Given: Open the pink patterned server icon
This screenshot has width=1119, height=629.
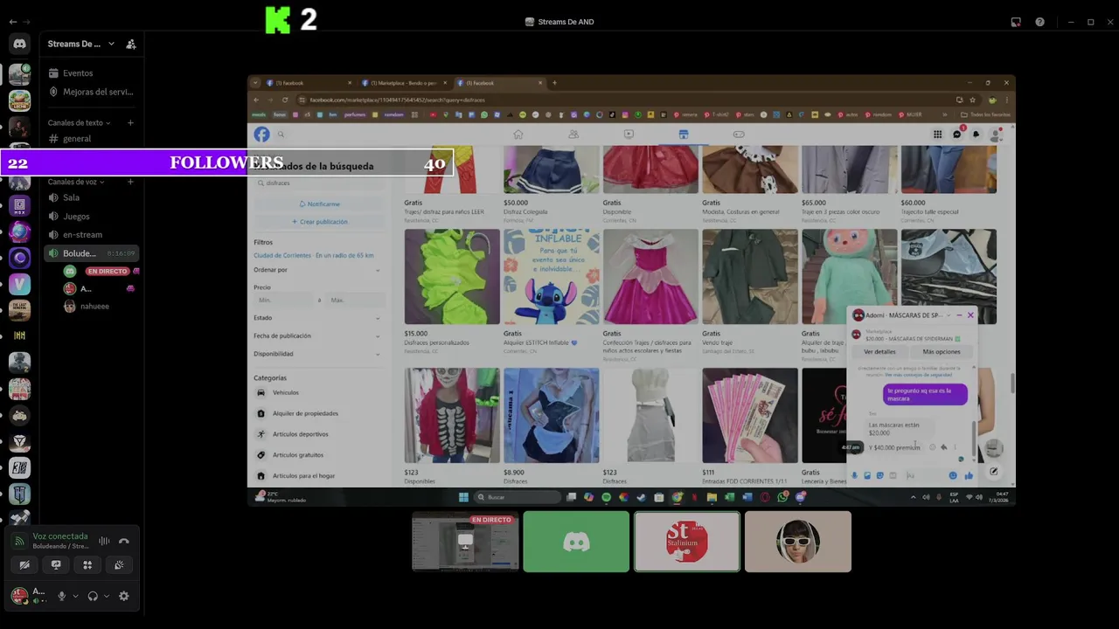Looking at the screenshot, I should (19, 389).
